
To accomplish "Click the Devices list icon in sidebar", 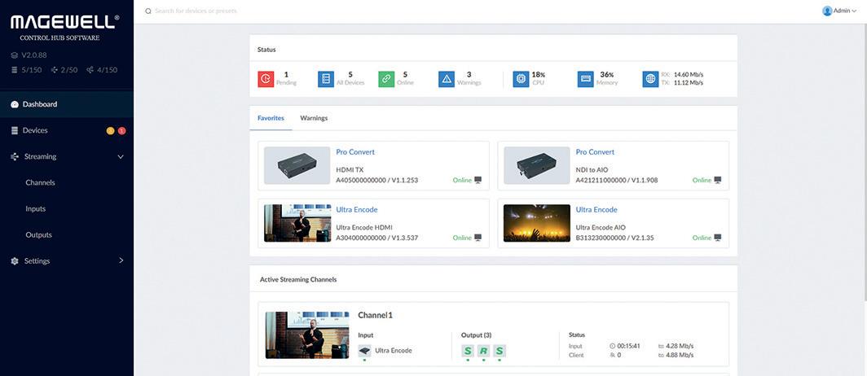I will tap(15, 130).
